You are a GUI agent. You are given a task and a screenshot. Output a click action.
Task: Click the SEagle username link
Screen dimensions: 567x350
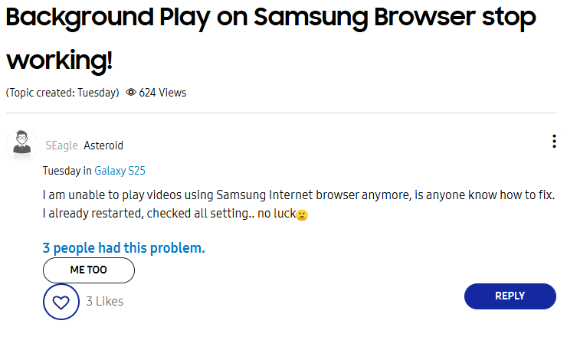[61, 146]
